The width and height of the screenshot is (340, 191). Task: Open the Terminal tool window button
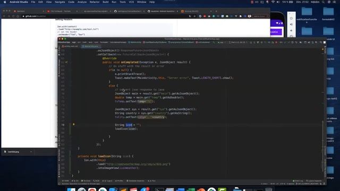click(x=86, y=181)
